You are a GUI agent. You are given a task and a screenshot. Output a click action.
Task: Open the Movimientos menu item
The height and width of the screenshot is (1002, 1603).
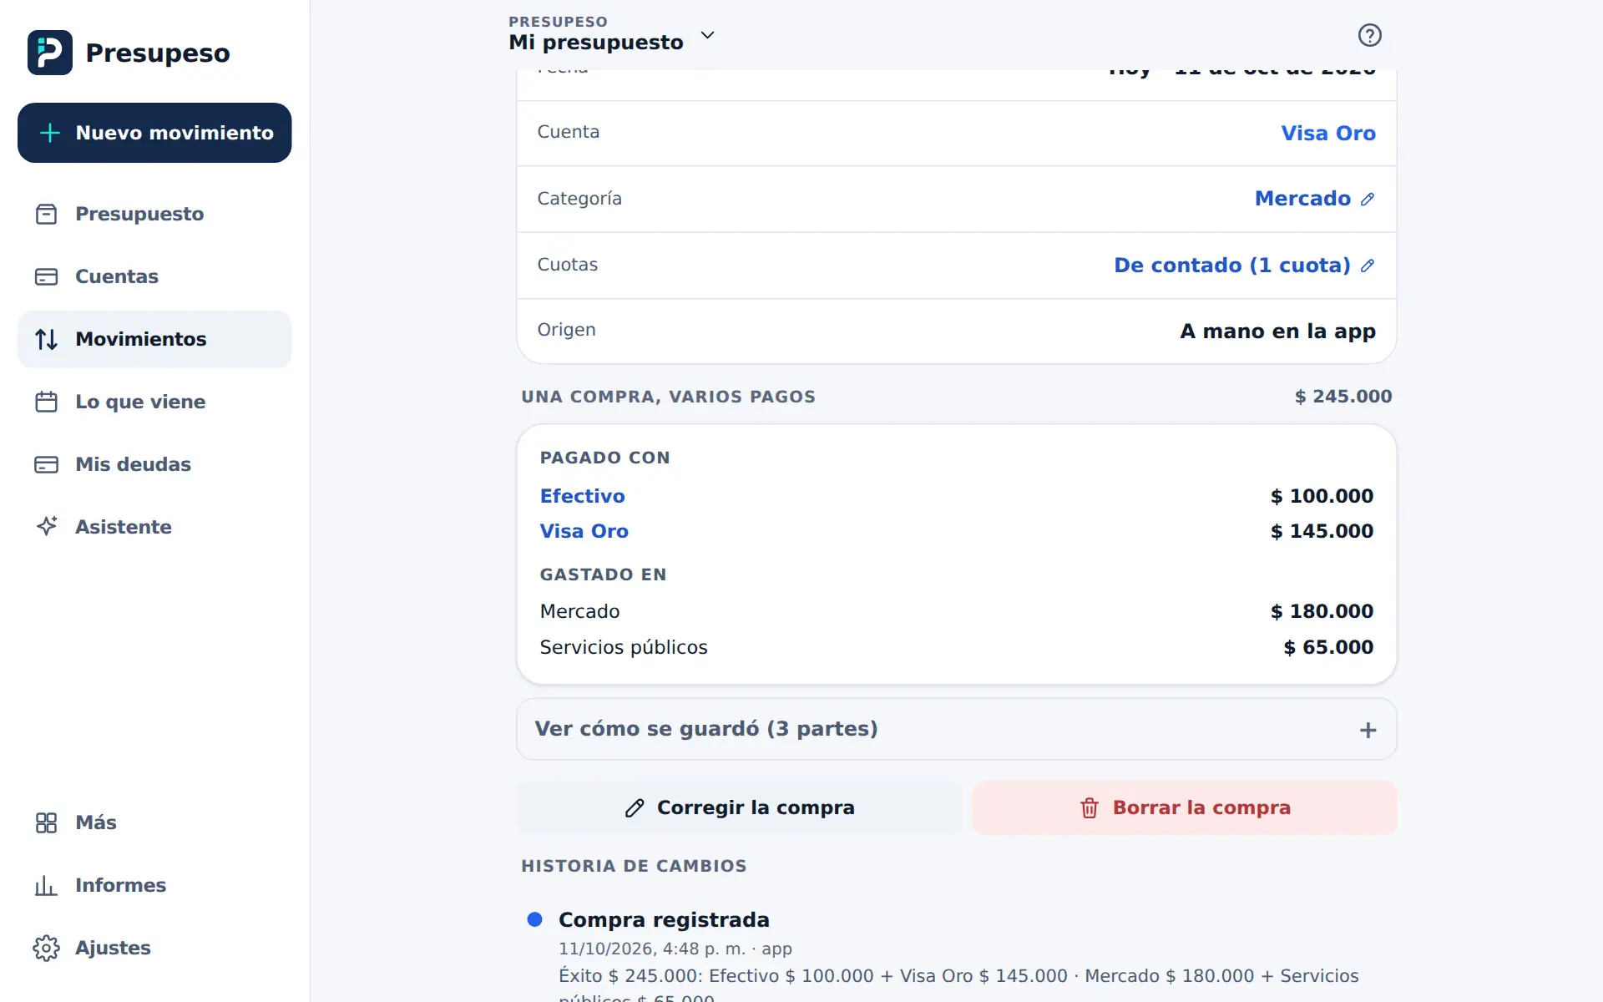click(x=154, y=339)
